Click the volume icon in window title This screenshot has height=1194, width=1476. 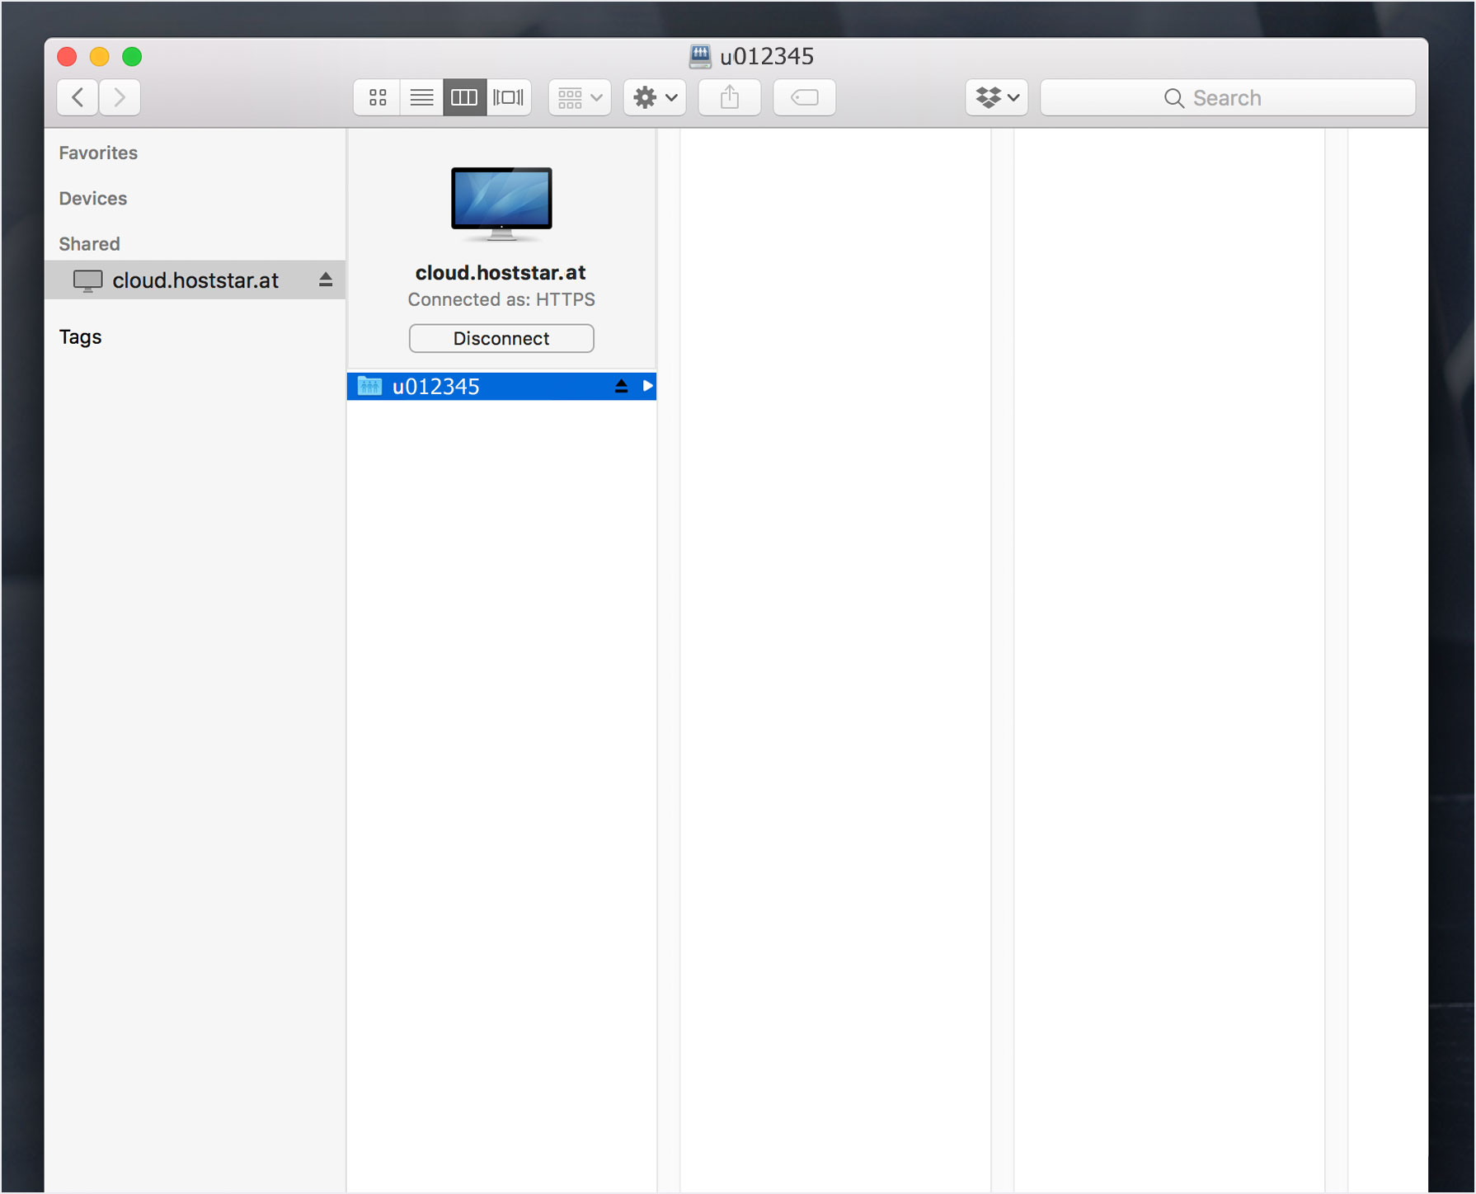click(700, 56)
